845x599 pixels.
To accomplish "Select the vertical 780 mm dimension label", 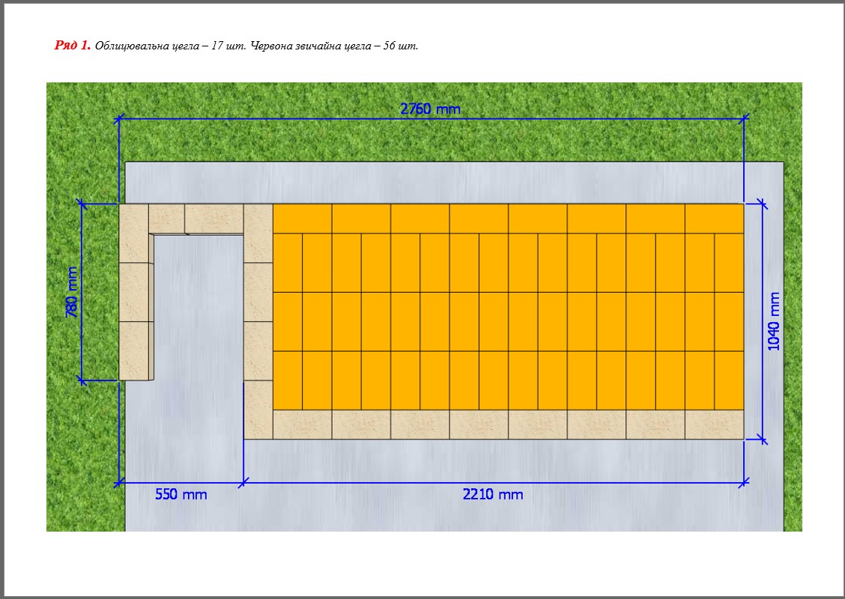I will point(73,292).
